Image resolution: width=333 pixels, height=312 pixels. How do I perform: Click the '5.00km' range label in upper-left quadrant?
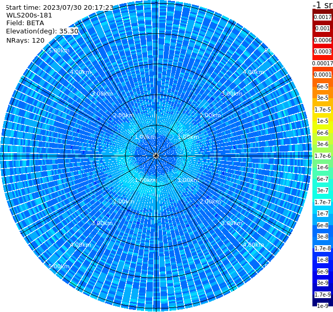59,51
